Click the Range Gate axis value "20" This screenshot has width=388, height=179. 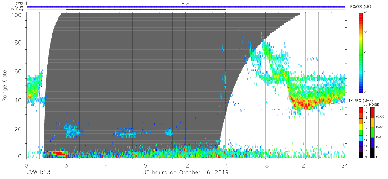(x=19, y=129)
